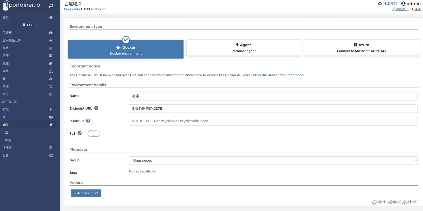Click the rocket icon beside 应用模板仓库
Screen dimensions: 423x211
pos(51,40)
